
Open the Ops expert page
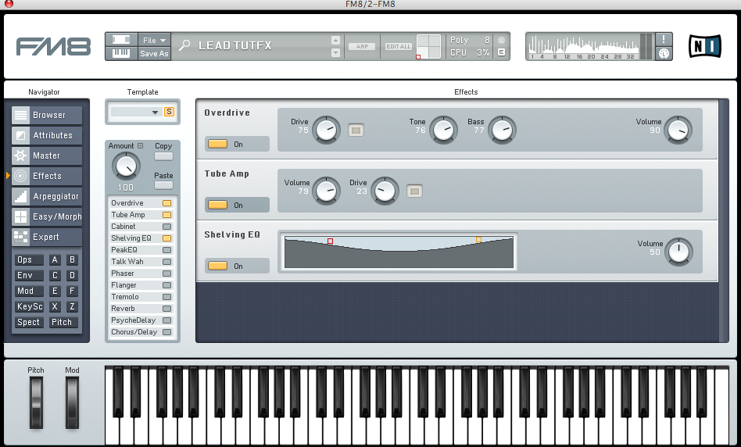(29, 260)
